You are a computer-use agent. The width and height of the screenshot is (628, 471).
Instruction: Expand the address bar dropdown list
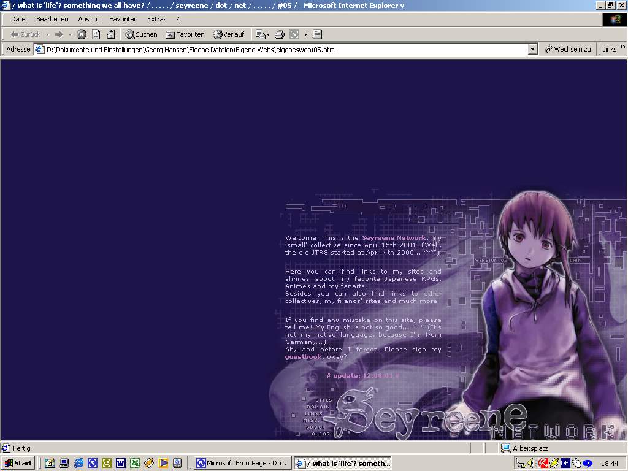click(x=532, y=49)
